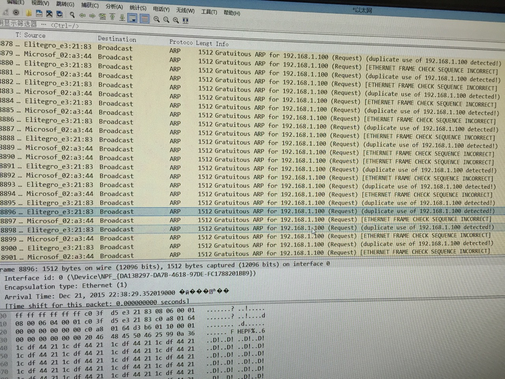
Task: Open capture options via the gear icon
Action: (16, 13)
